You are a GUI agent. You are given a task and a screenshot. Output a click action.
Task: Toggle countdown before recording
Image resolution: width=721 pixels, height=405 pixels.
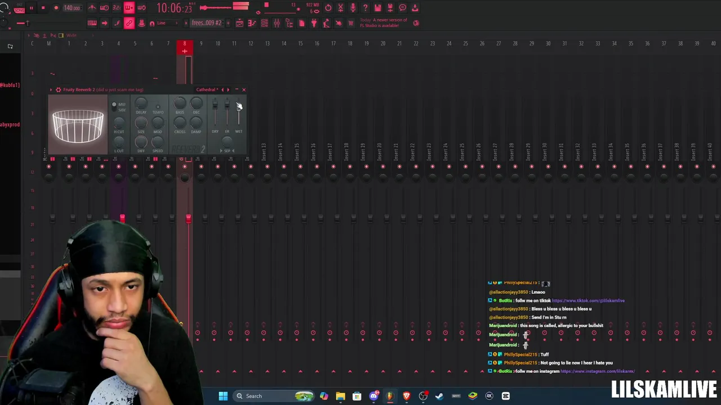click(x=117, y=8)
